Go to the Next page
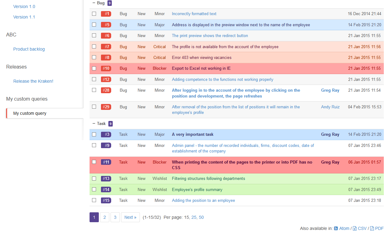This screenshot has width=390, height=237. pos(130,217)
